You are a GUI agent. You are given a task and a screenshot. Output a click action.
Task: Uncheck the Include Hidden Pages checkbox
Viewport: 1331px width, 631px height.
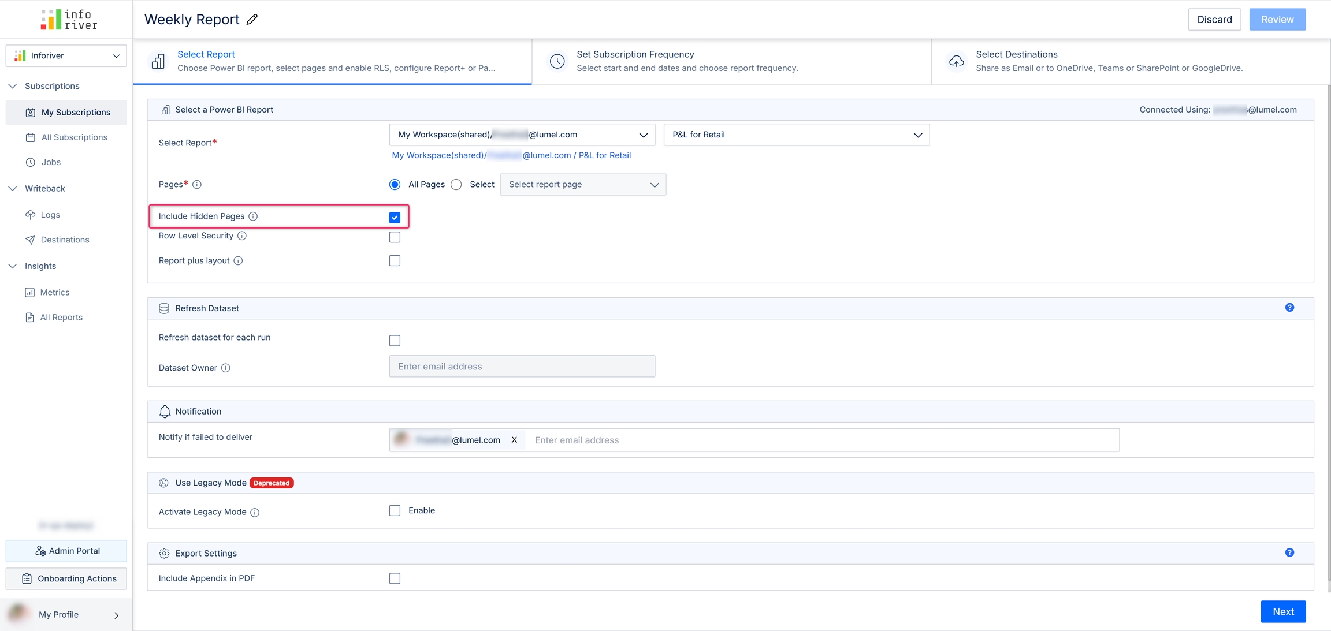point(395,218)
